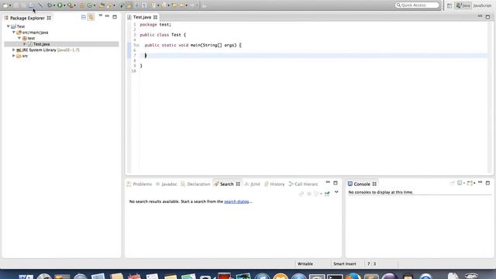Switch to the JavaScript perspective
Viewport: 496px width, 279px height.
click(x=482, y=5)
